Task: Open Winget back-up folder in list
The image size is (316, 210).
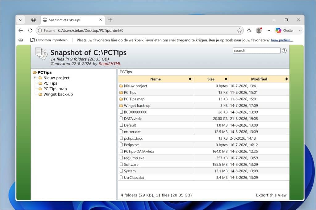Action: click(137, 106)
